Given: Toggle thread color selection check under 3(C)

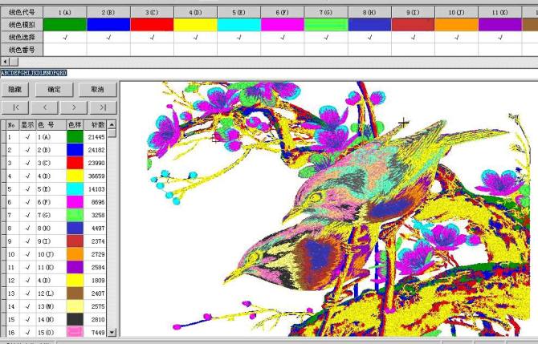Looking at the screenshot, I should click(152, 38).
